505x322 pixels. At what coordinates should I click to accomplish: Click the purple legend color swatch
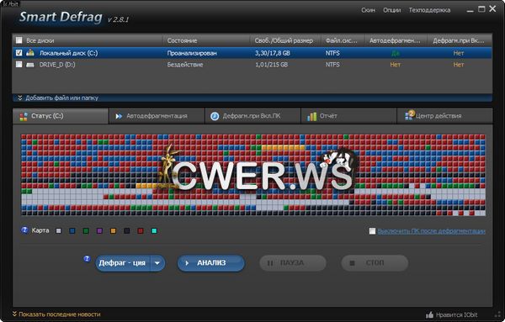click(x=99, y=230)
